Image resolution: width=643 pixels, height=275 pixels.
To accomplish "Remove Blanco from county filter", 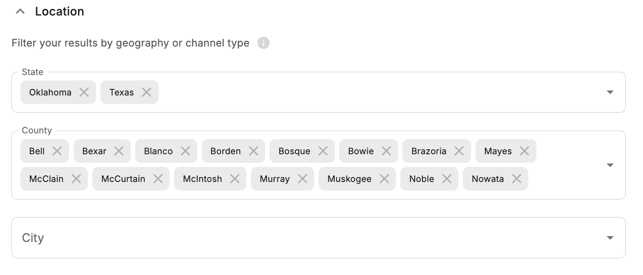I will (185, 151).
